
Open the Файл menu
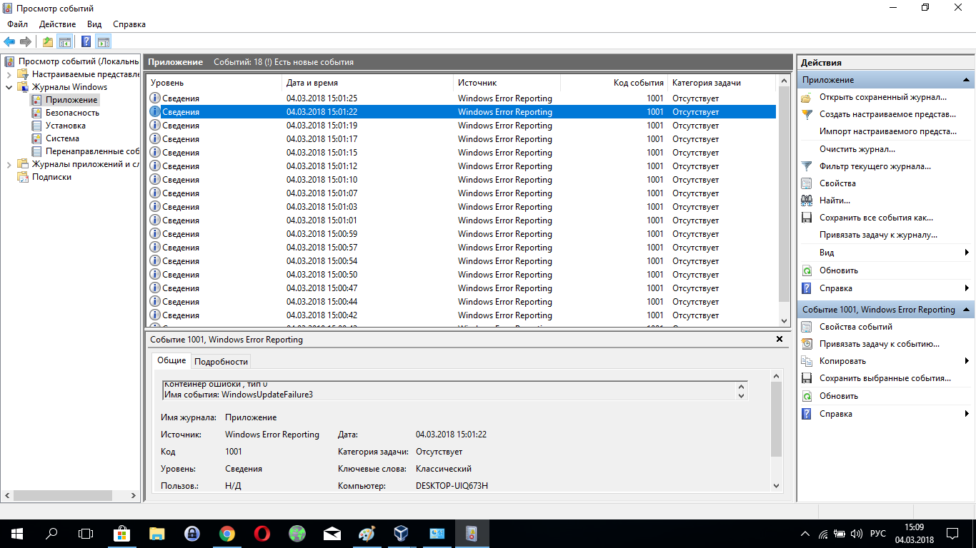tap(17, 24)
